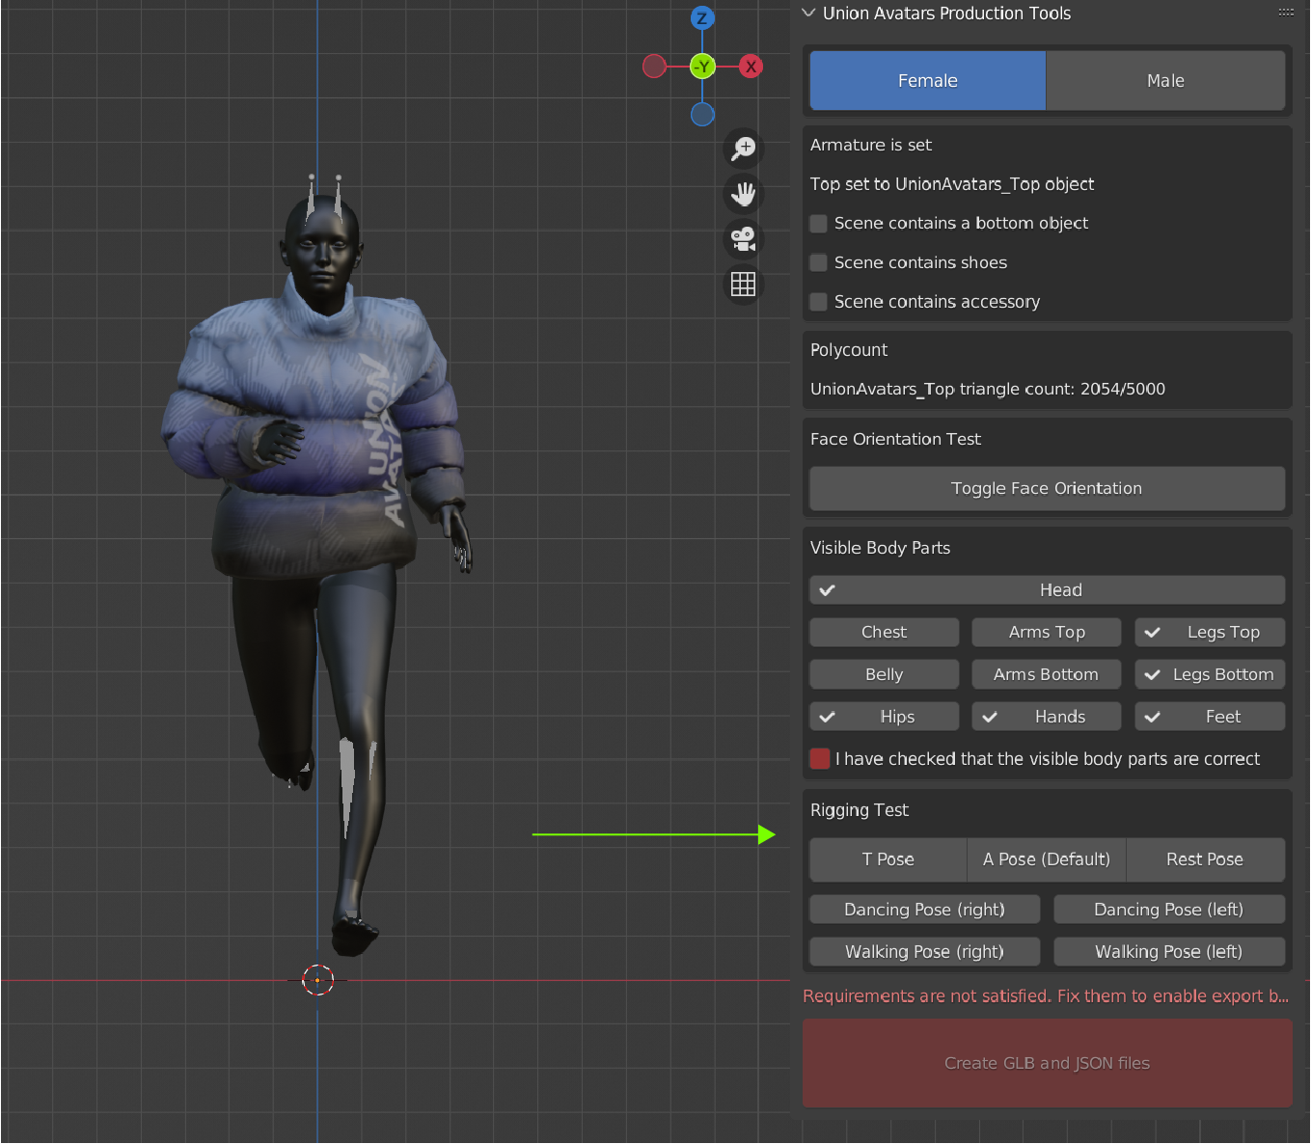
Task: Click 'Visible Body Parts' section label
Action: click(x=880, y=549)
